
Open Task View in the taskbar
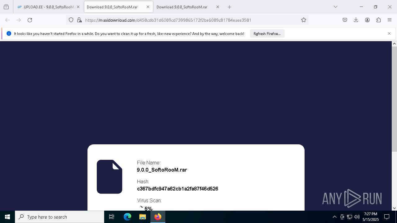[112, 217]
